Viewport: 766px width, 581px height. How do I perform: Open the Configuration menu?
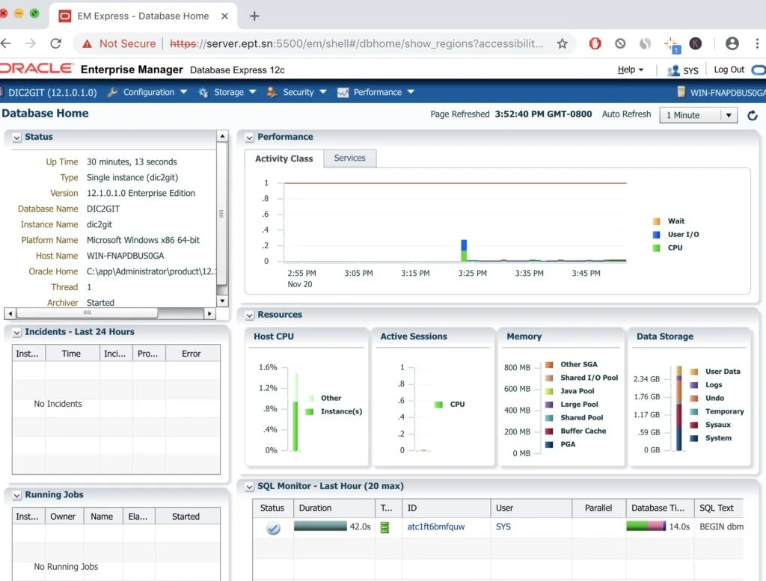point(147,92)
